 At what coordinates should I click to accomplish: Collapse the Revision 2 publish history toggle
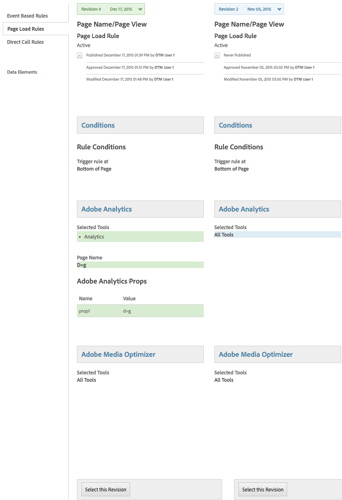coord(217,55)
